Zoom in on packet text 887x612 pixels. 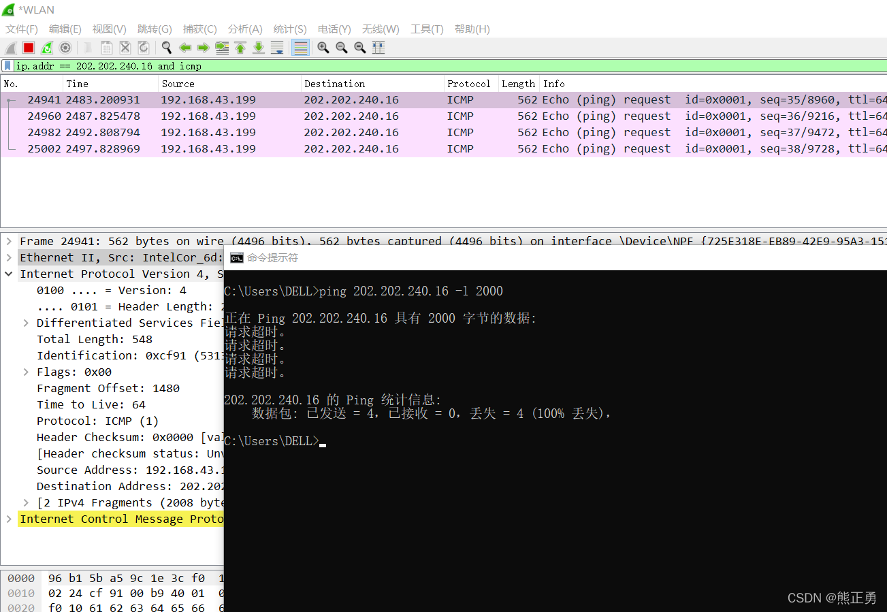point(323,48)
